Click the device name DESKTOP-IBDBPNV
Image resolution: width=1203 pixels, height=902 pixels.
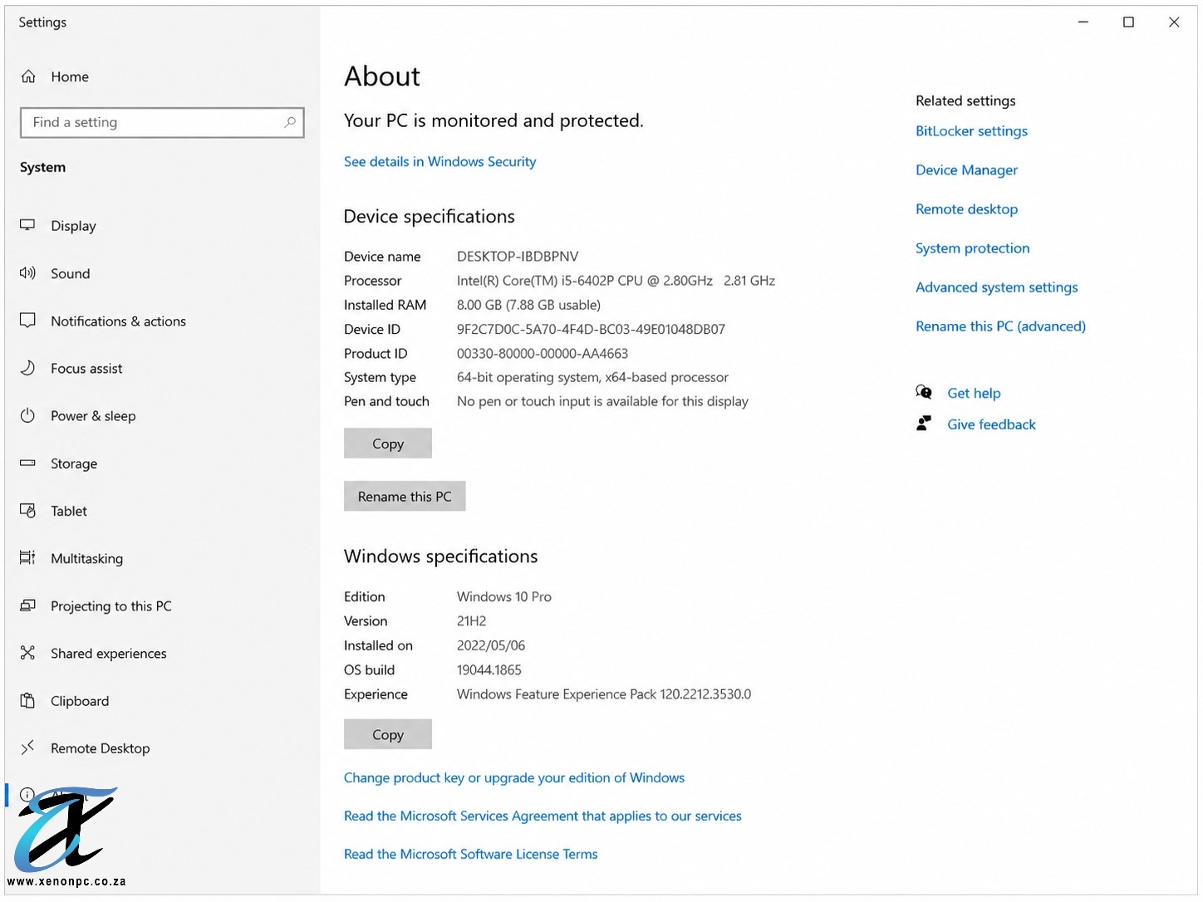(x=518, y=257)
